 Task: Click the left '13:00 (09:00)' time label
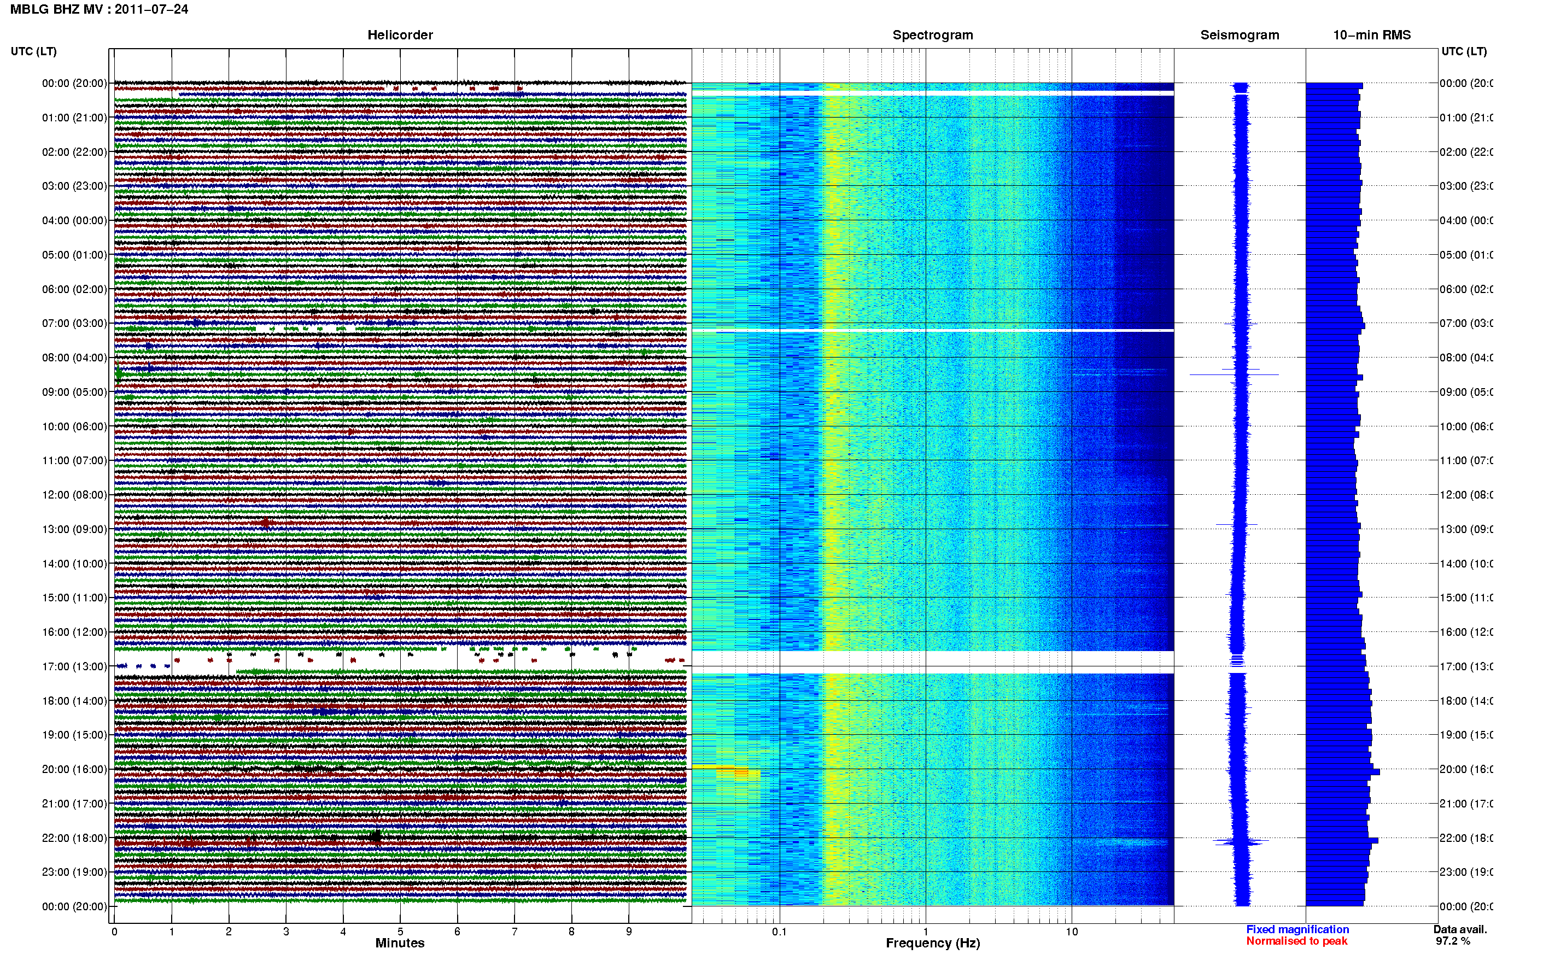(74, 529)
